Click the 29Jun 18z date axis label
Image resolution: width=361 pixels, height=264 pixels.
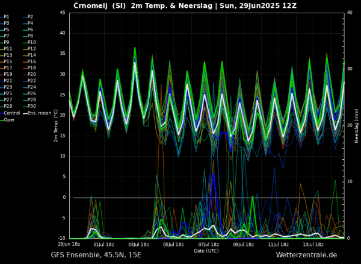(69, 244)
